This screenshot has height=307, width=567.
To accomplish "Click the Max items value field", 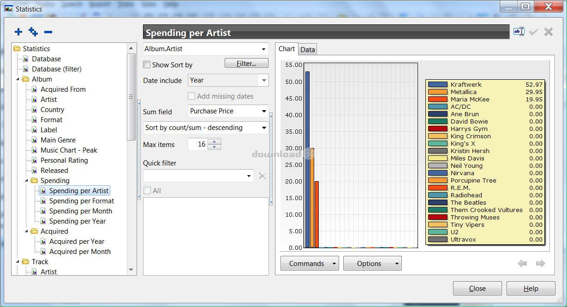I will 198,144.
